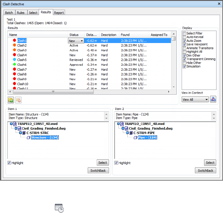The image size is (223, 213).
Task: Click Item 2 info box up arrow
Action: (214, 114)
